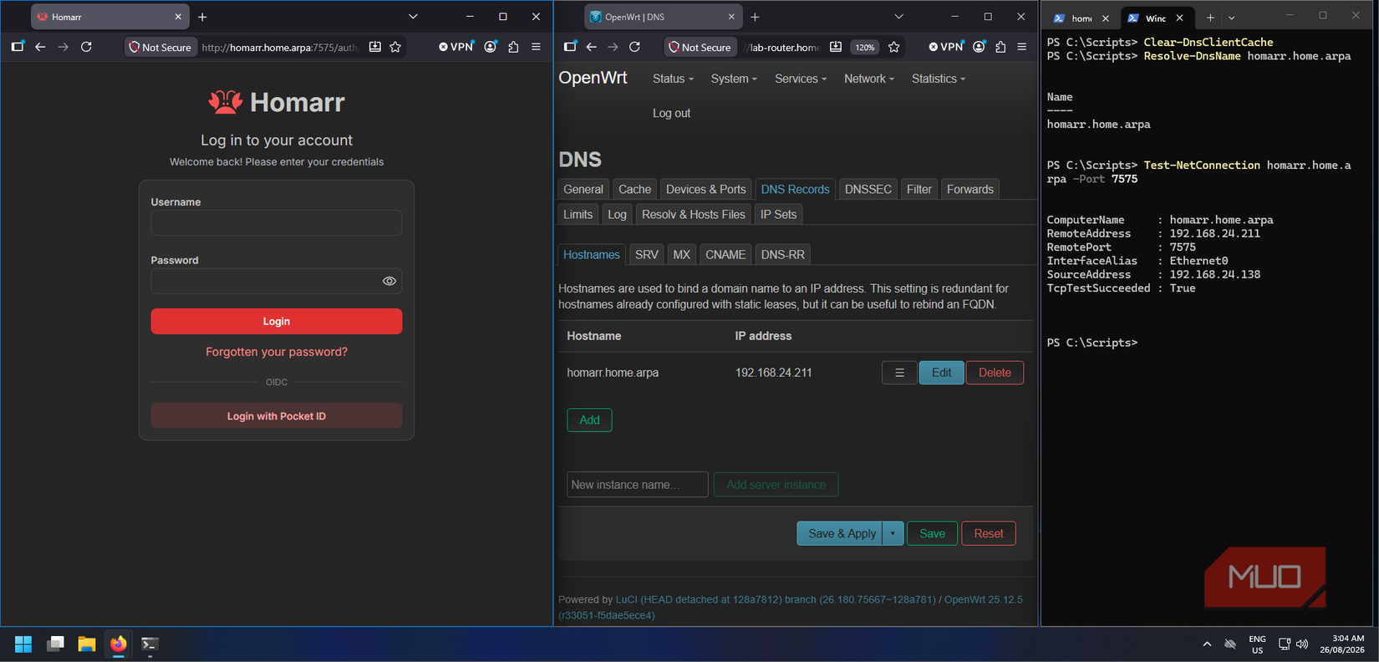Open File Explorer from the taskbar
This screenshot has width=1379, height=662.
pos(87,644)
